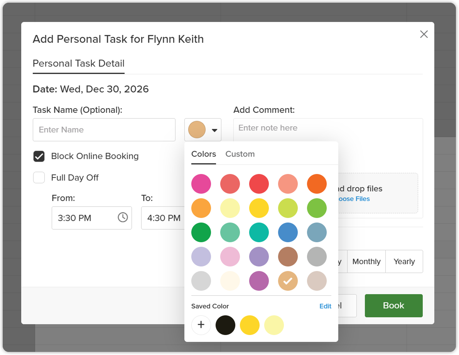Pick the mint green swatch
Screen dimensions: 459x355
click(x=230, y=232)
